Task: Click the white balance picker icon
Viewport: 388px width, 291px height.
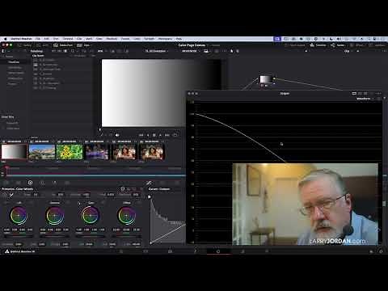Action: (x=11, y=195)
